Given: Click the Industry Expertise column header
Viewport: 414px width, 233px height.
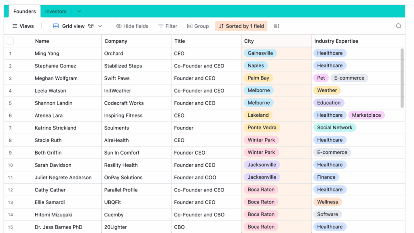Looking at the screenshot, I should click(x=336, y=41).
